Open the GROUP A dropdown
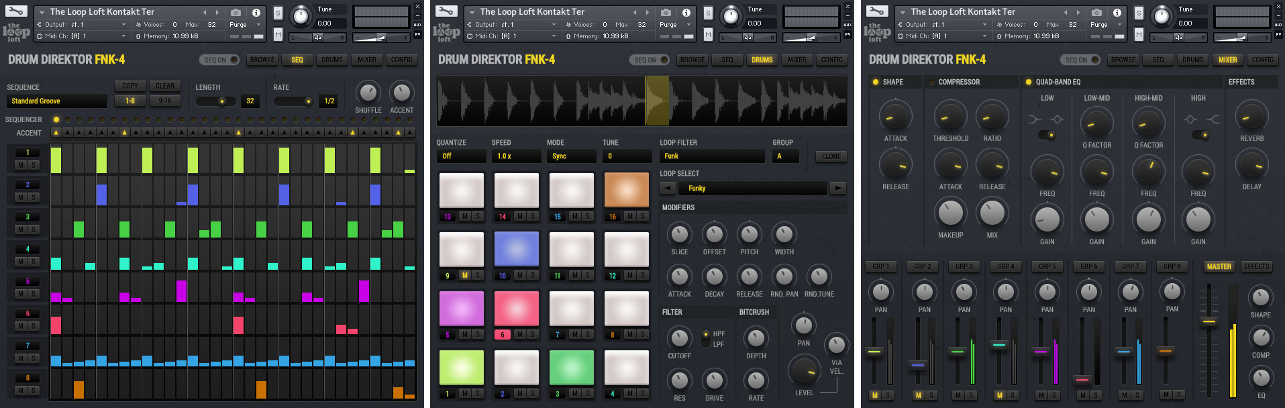The height and width of the screenshot is (408, 1285). pyautogui.click(x=785, y=156)
